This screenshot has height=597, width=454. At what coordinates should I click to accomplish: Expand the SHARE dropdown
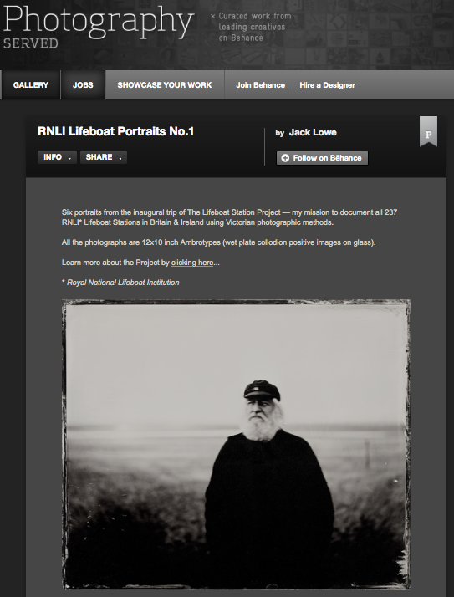(104, 157)
